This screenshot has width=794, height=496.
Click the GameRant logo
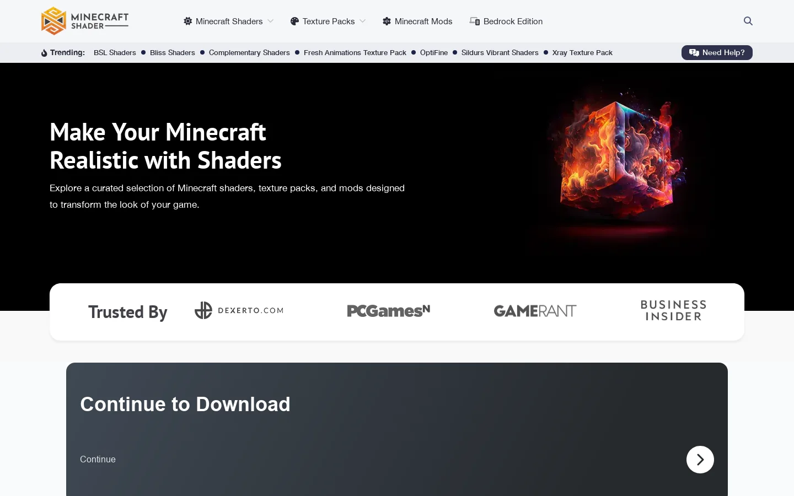click(x=535, y=311)
